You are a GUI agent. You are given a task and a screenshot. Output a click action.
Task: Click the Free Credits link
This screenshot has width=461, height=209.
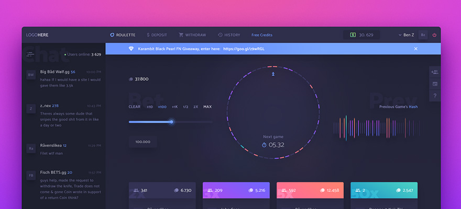point(262,35)
